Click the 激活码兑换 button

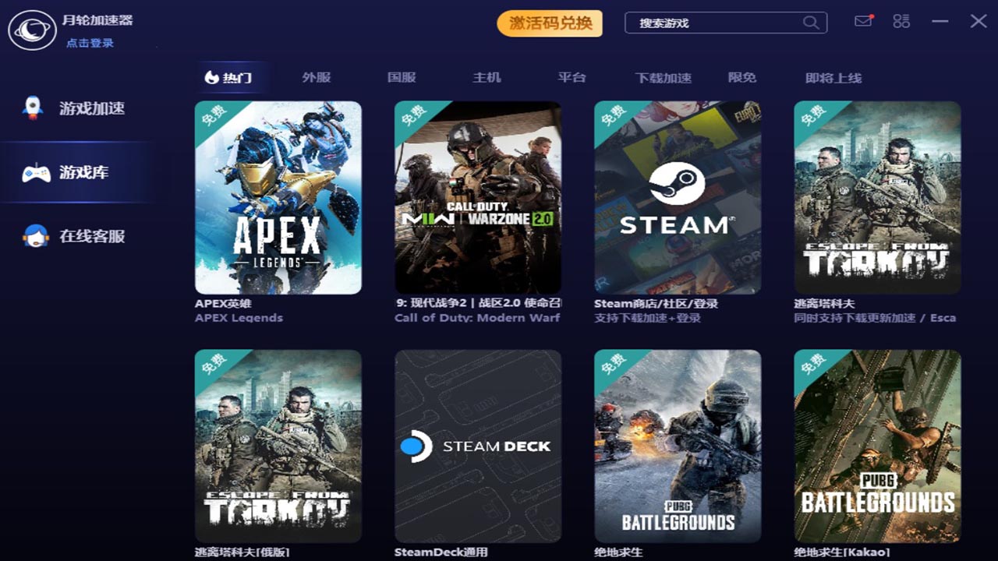click(x=550, y=23)
